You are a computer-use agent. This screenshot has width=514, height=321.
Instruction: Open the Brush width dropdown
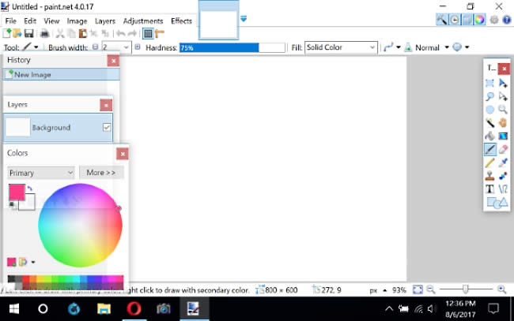coord(116,47)
